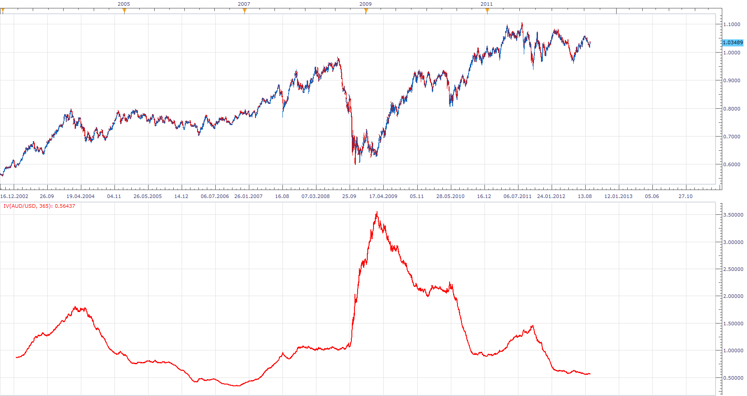Click the orange marker under 2011
Image resolution: width=747 pixels, height=396 pixels.
point(487,11)
